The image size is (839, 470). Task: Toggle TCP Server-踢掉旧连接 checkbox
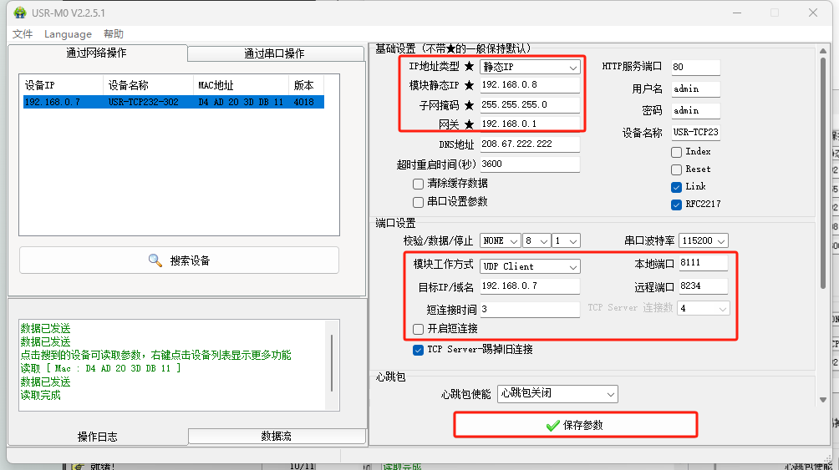418,351
